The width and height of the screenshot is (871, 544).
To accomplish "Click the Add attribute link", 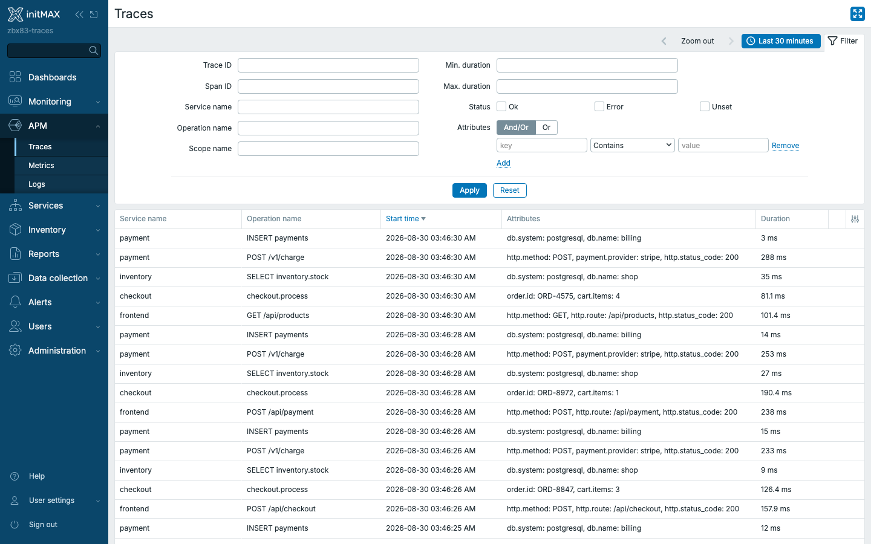I will click(503, 163).
